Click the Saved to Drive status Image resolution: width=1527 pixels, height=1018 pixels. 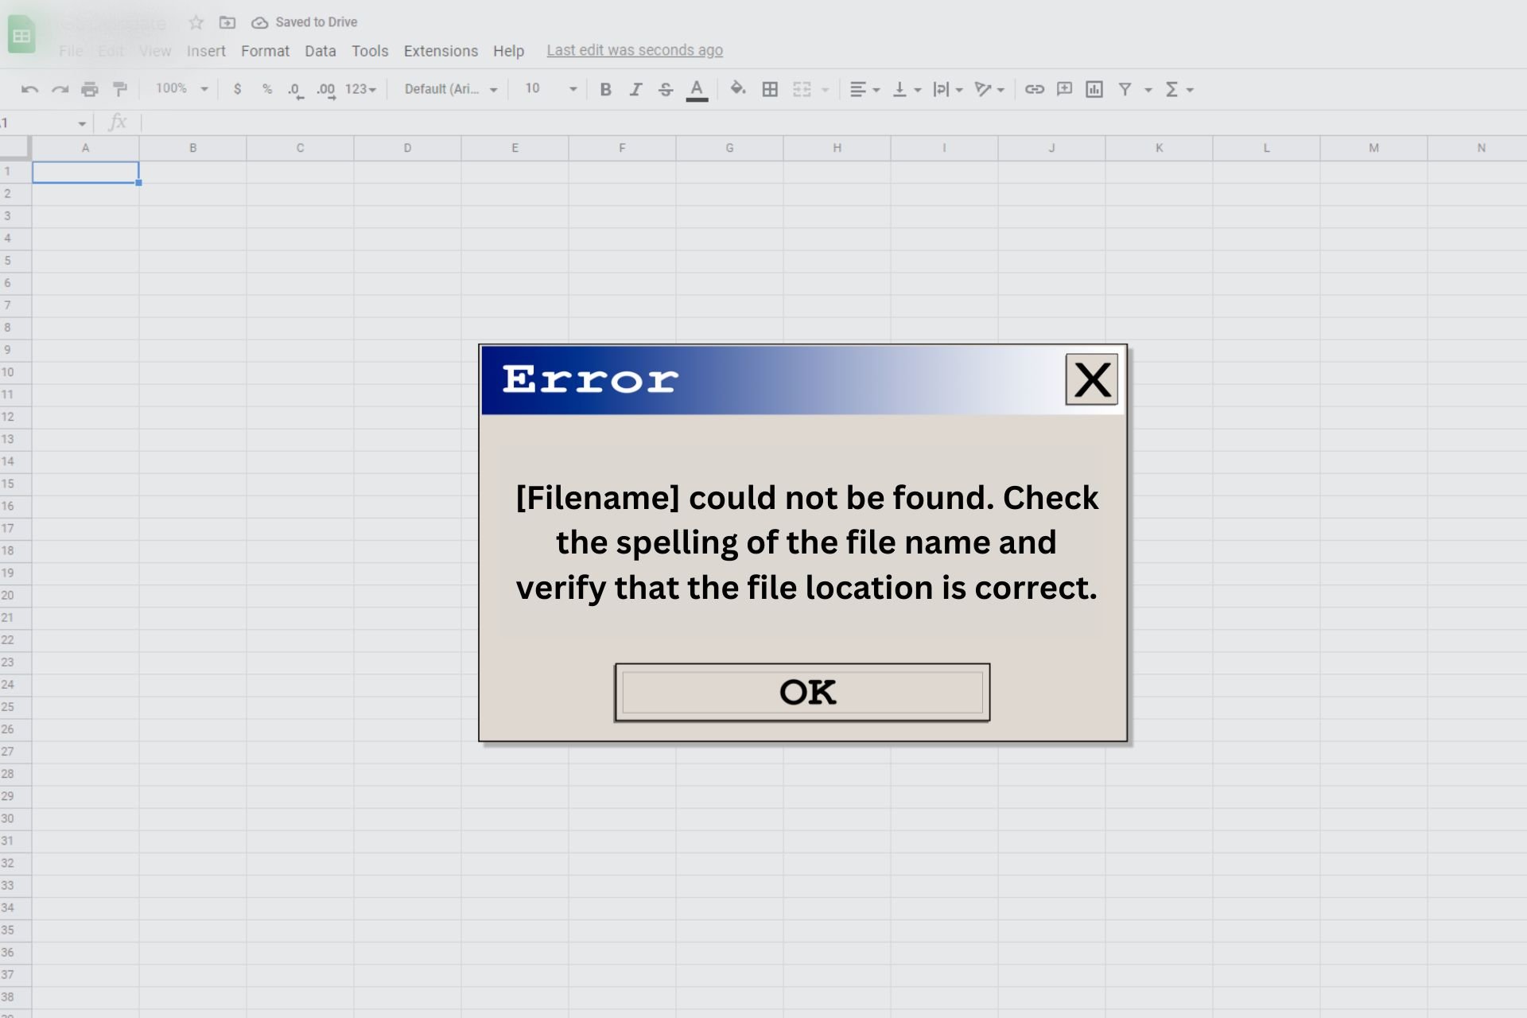pyautogui.click(x=305, y=22)
